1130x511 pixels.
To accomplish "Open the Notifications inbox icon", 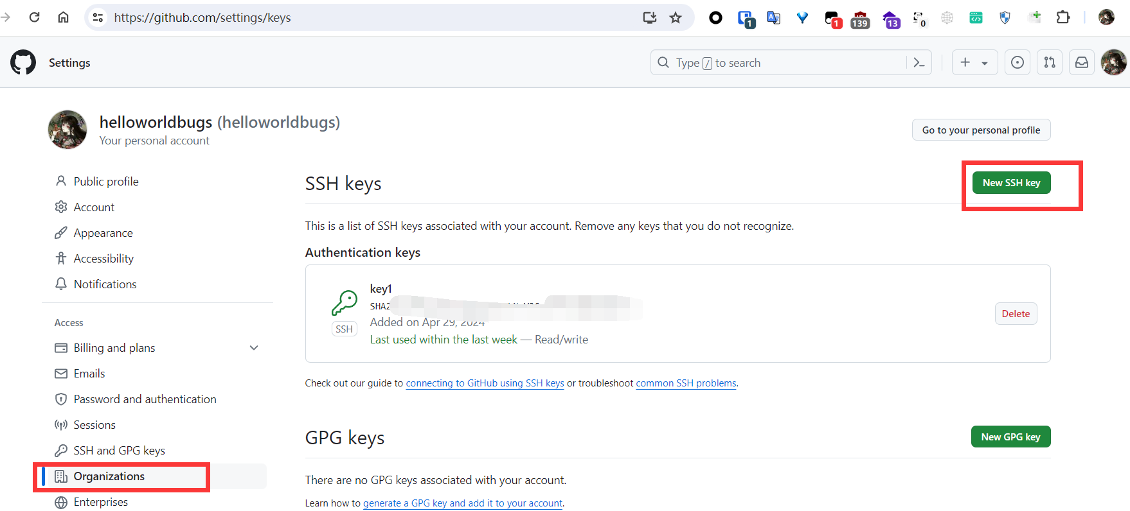I will tap(1082, 62).
